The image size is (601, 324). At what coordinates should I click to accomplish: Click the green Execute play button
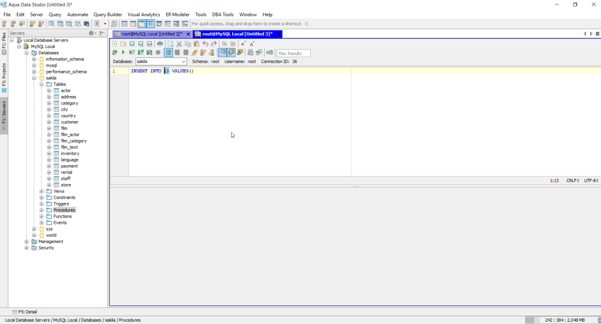click(123, 53)
